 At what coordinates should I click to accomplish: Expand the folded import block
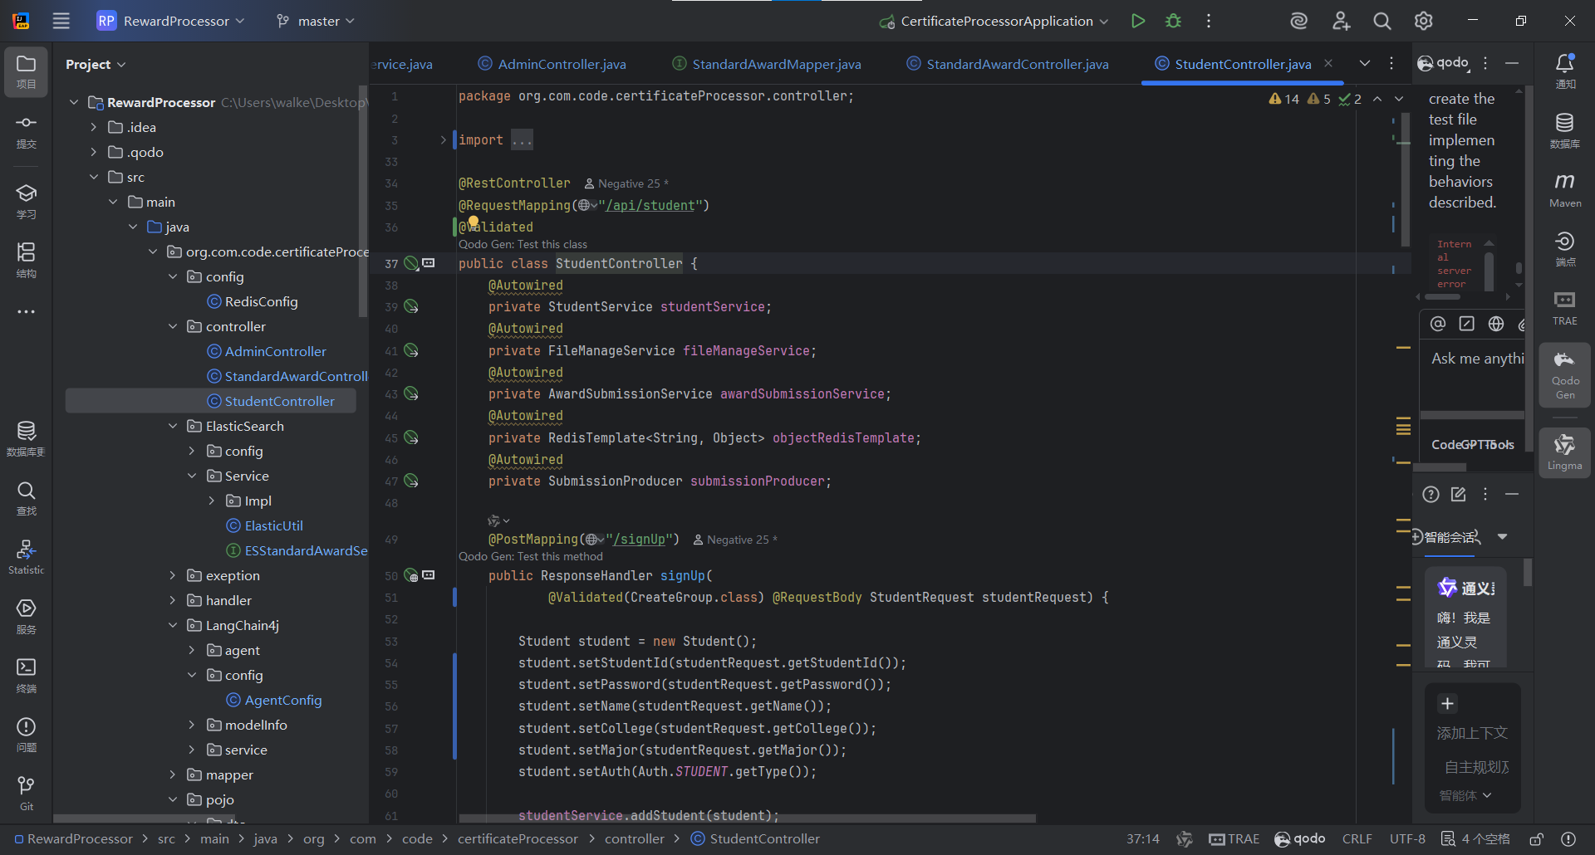(x=444, y=139)
